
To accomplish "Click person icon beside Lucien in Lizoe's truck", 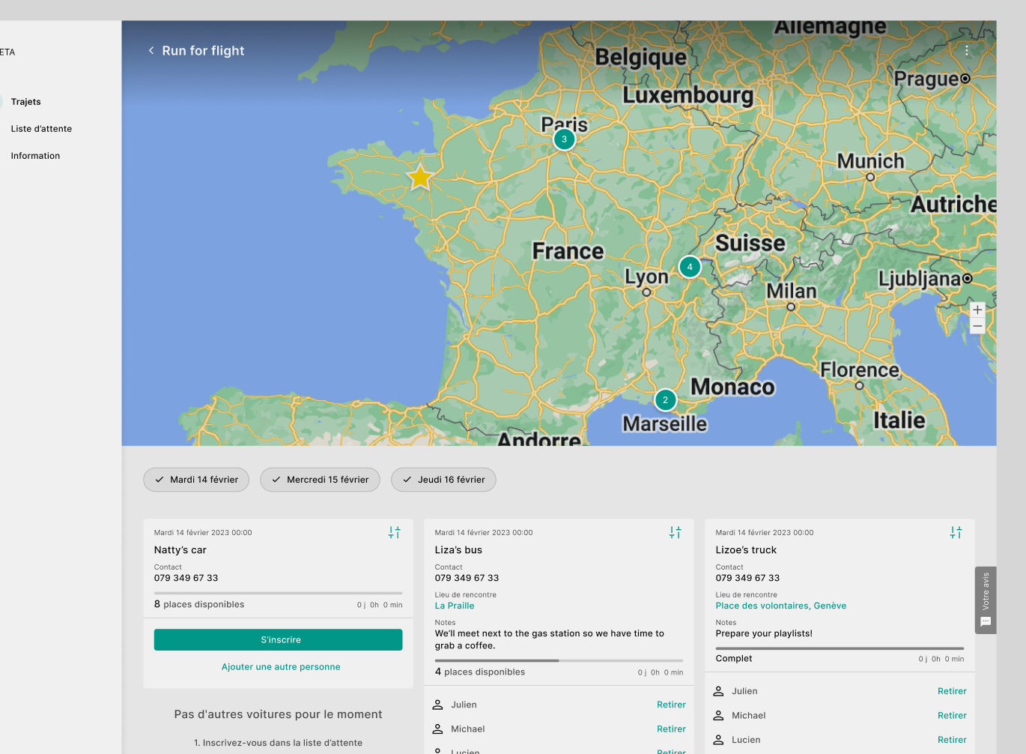I will click(718, 740).
